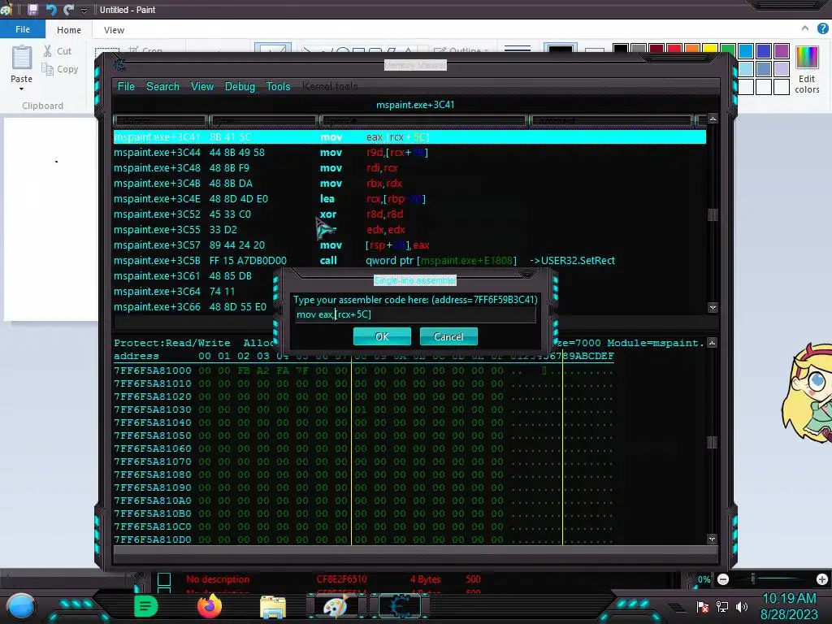Click the network tray icon
Image resolution: width=832 pixels, height=624 pixels.
point(722,607)
